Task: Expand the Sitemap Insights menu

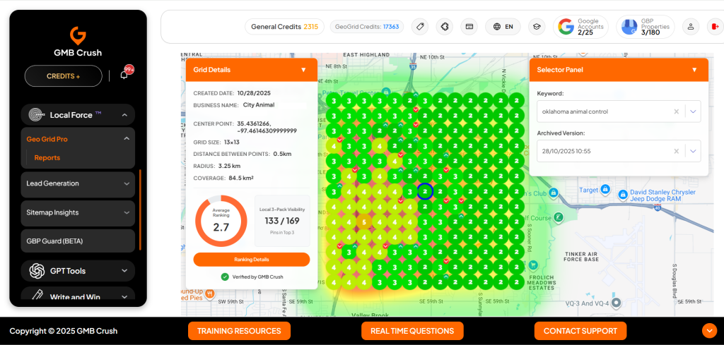Action: pyautogui.click(x=78, y=212)
